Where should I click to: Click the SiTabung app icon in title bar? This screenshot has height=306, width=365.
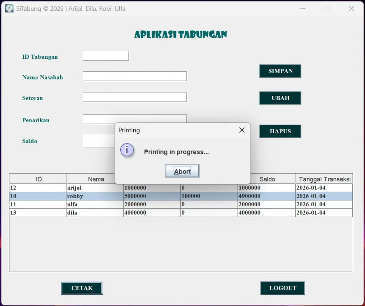click(9, 9)
